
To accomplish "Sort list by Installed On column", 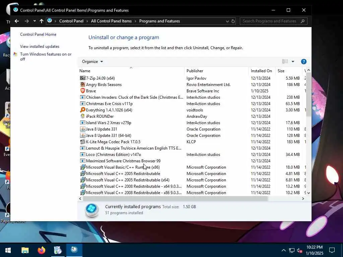I will point(262,71).
